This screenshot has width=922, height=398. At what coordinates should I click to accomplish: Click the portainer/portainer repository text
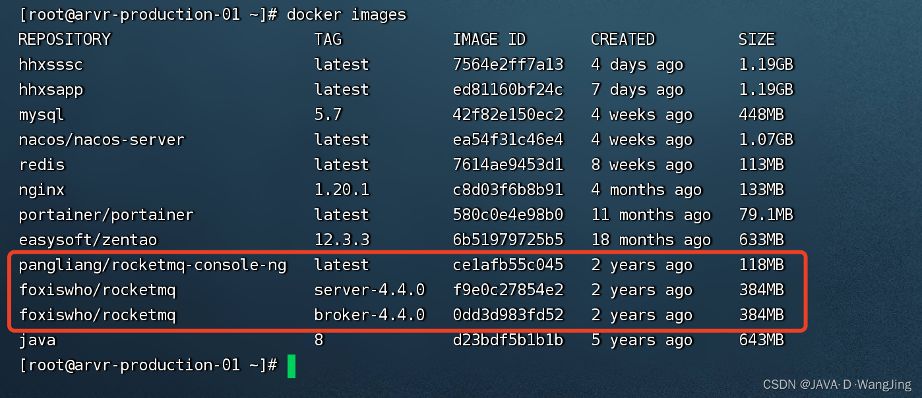(x=106, y=214)
